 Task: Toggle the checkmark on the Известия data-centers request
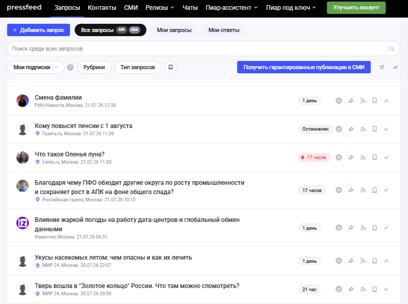[386, 228]
